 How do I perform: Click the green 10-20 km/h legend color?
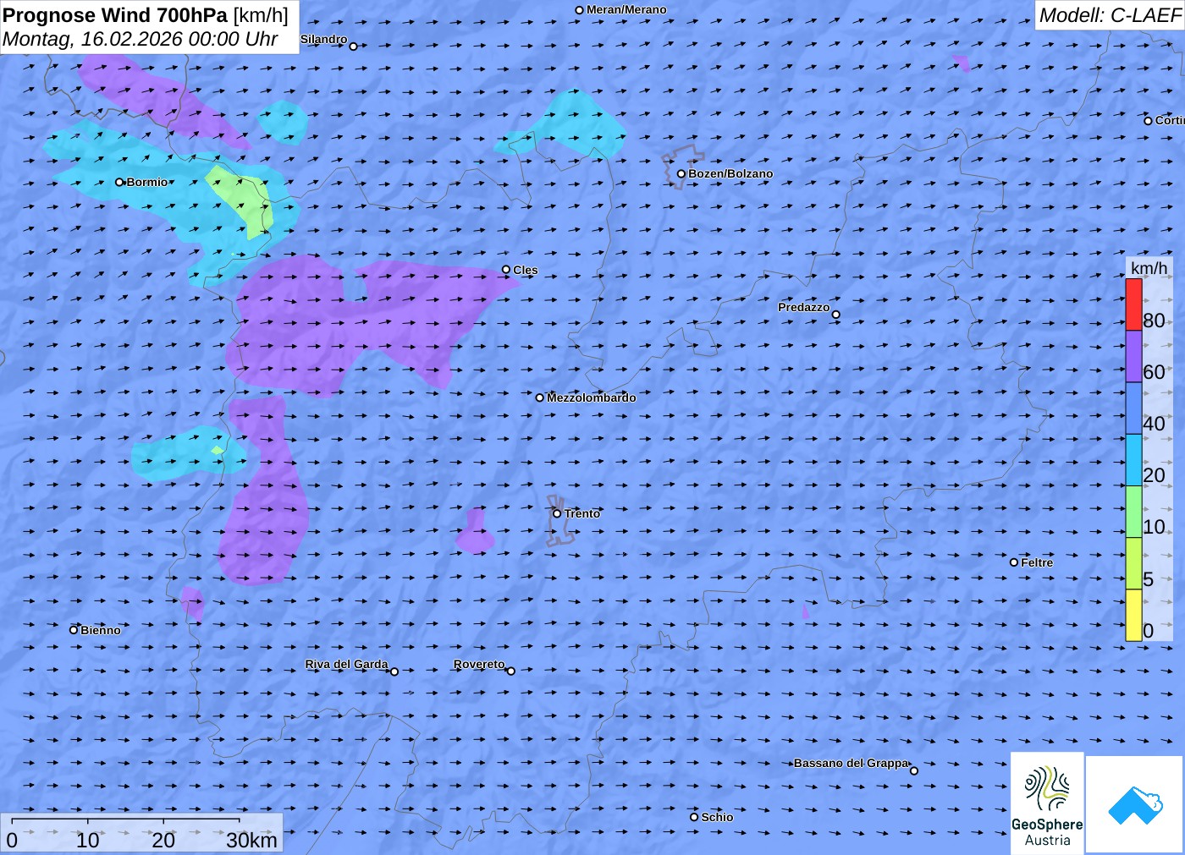[x=1133, y=512]
